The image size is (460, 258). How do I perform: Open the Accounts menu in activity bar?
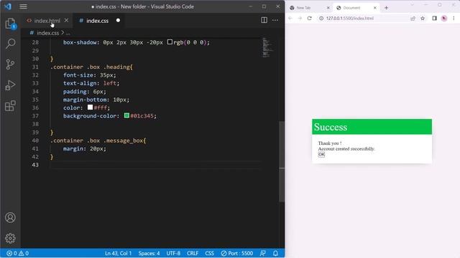coord(10,218)
